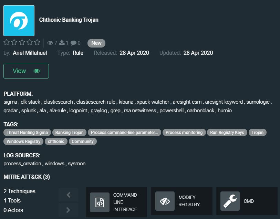Click the View button

(26, 71)
